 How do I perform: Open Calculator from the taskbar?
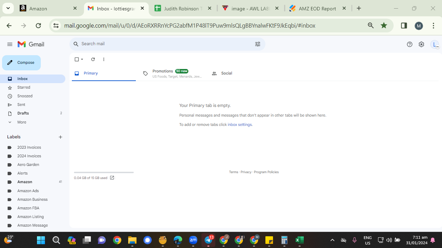point(284,240)
